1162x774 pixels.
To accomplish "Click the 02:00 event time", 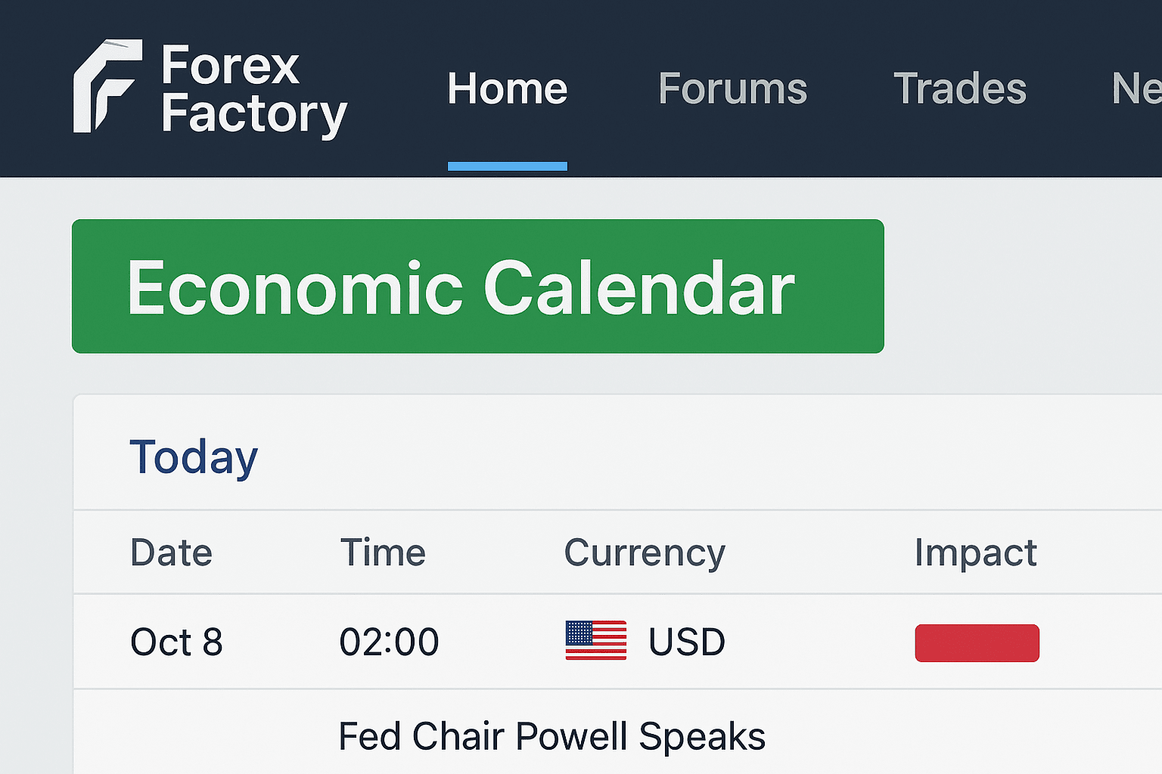I will pos(389,642).
